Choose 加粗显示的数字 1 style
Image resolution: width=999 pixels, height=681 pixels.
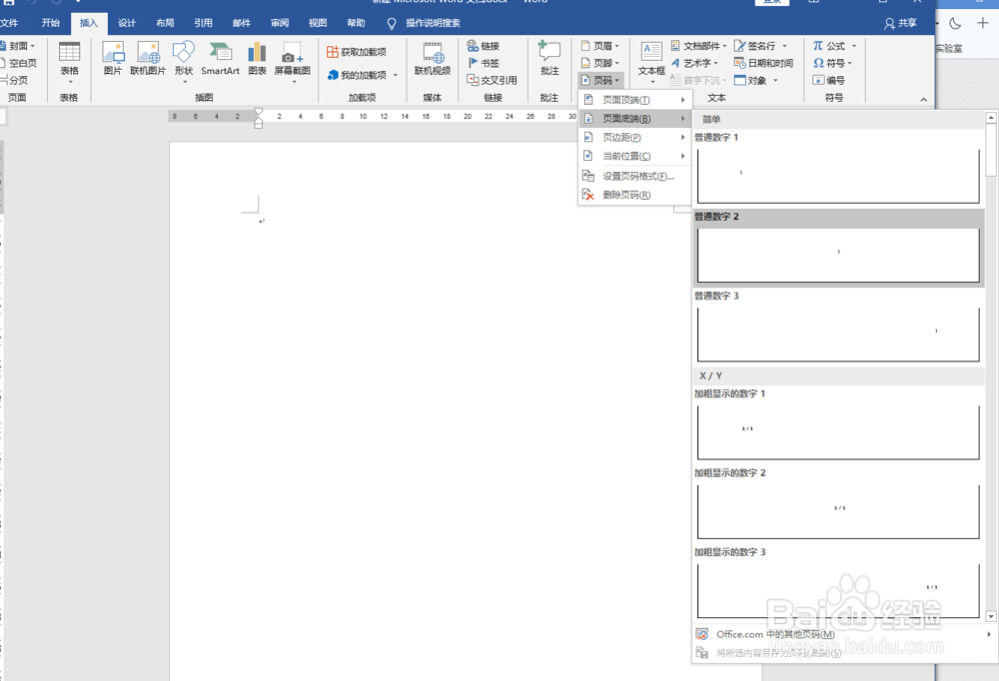(838, 425)
